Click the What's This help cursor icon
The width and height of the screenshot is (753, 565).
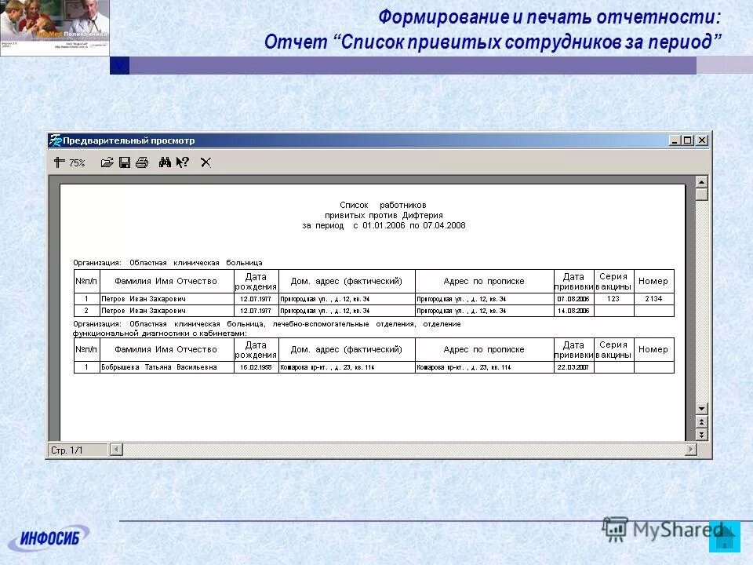point(183,162)
